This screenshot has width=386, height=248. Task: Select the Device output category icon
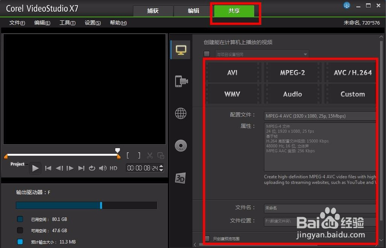pyautogui.click(x=181, y=81)
